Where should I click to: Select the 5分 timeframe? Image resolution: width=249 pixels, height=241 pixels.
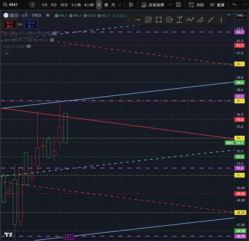[54, 5]
